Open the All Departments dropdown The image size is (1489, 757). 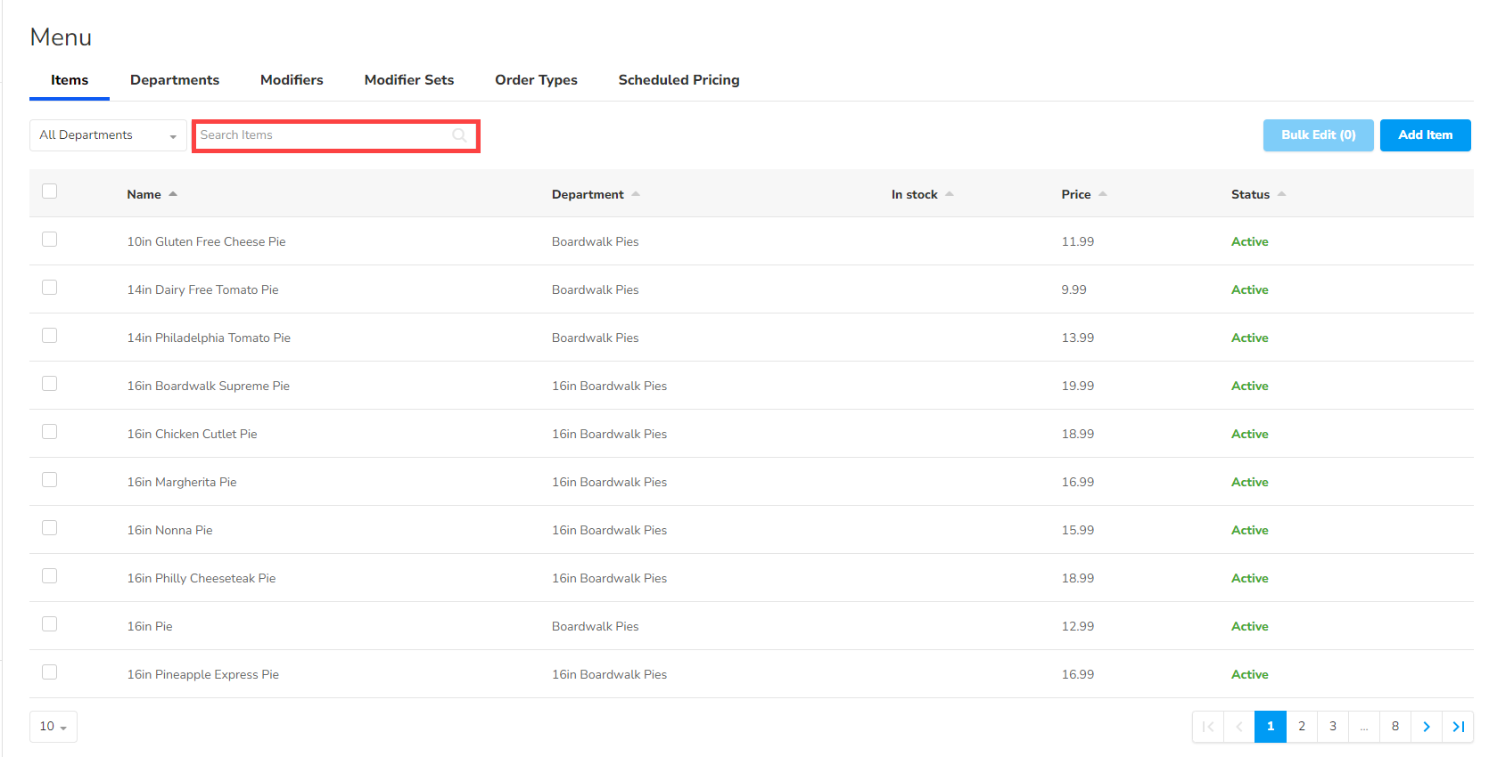tap(108, 135)
